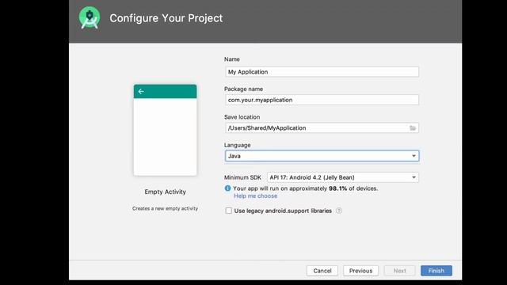Image resolution: width=507 pixels, height=285 pixels.
Task: Click the Save location label
Action: [242, 117]
